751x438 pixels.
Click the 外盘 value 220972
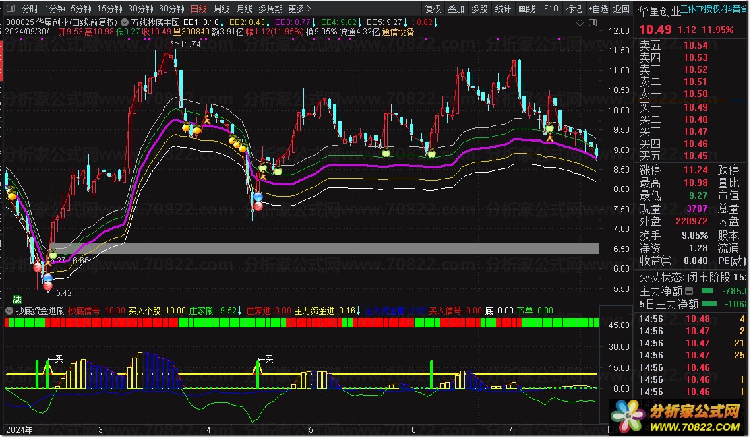pyautogui.click(x=692, y=221)
